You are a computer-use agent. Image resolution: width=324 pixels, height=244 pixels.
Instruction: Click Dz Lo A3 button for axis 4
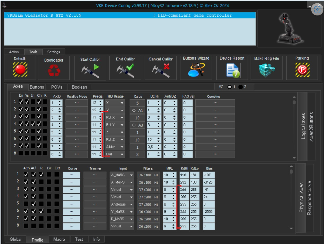137,125
